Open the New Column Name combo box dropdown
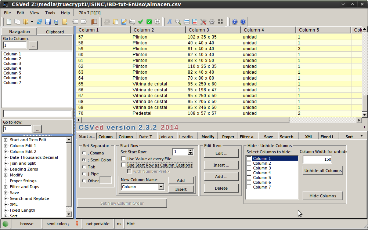Viewport: 368px width, 230px height. click(161, 187)
